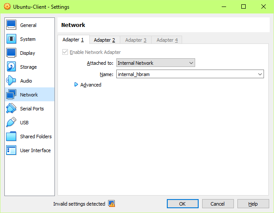Image resolution: width=274 pixels, height=213 pixels.
Task: Click the User Interface window icon
Action: (x=11, y=150)
